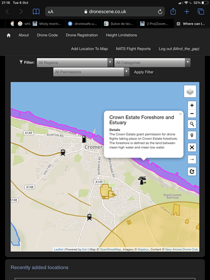Close the Crown Estate Foreshore popup

point(180,114)
